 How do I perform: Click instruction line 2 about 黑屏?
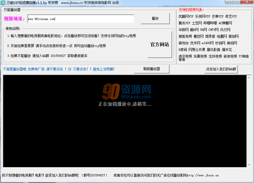[x=56, y=46]
